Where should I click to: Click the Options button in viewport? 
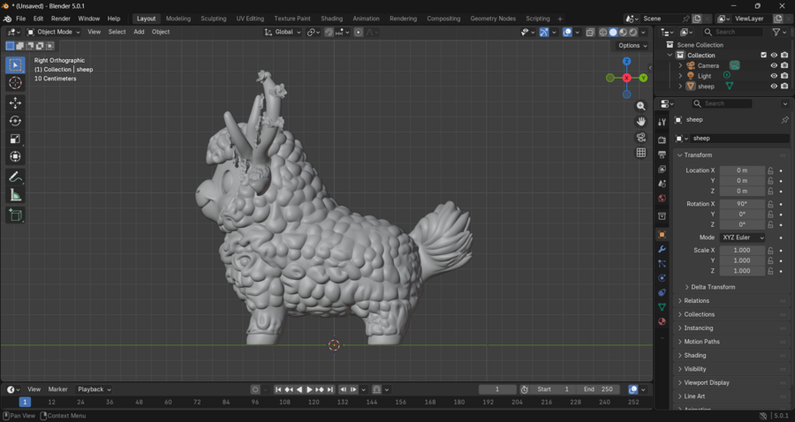pos(632,46)
